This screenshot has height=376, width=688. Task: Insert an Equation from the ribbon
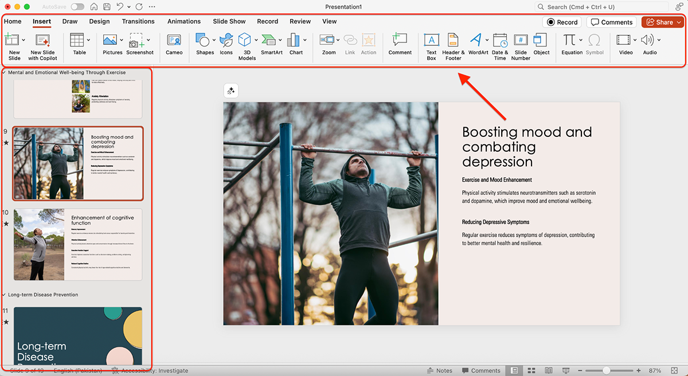[x=569, y=45]
